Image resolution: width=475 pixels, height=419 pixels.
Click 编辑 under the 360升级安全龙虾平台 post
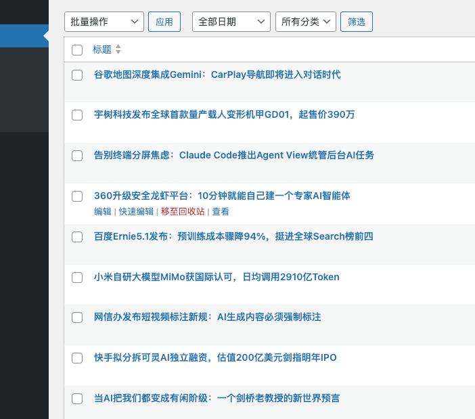(103, 211)
